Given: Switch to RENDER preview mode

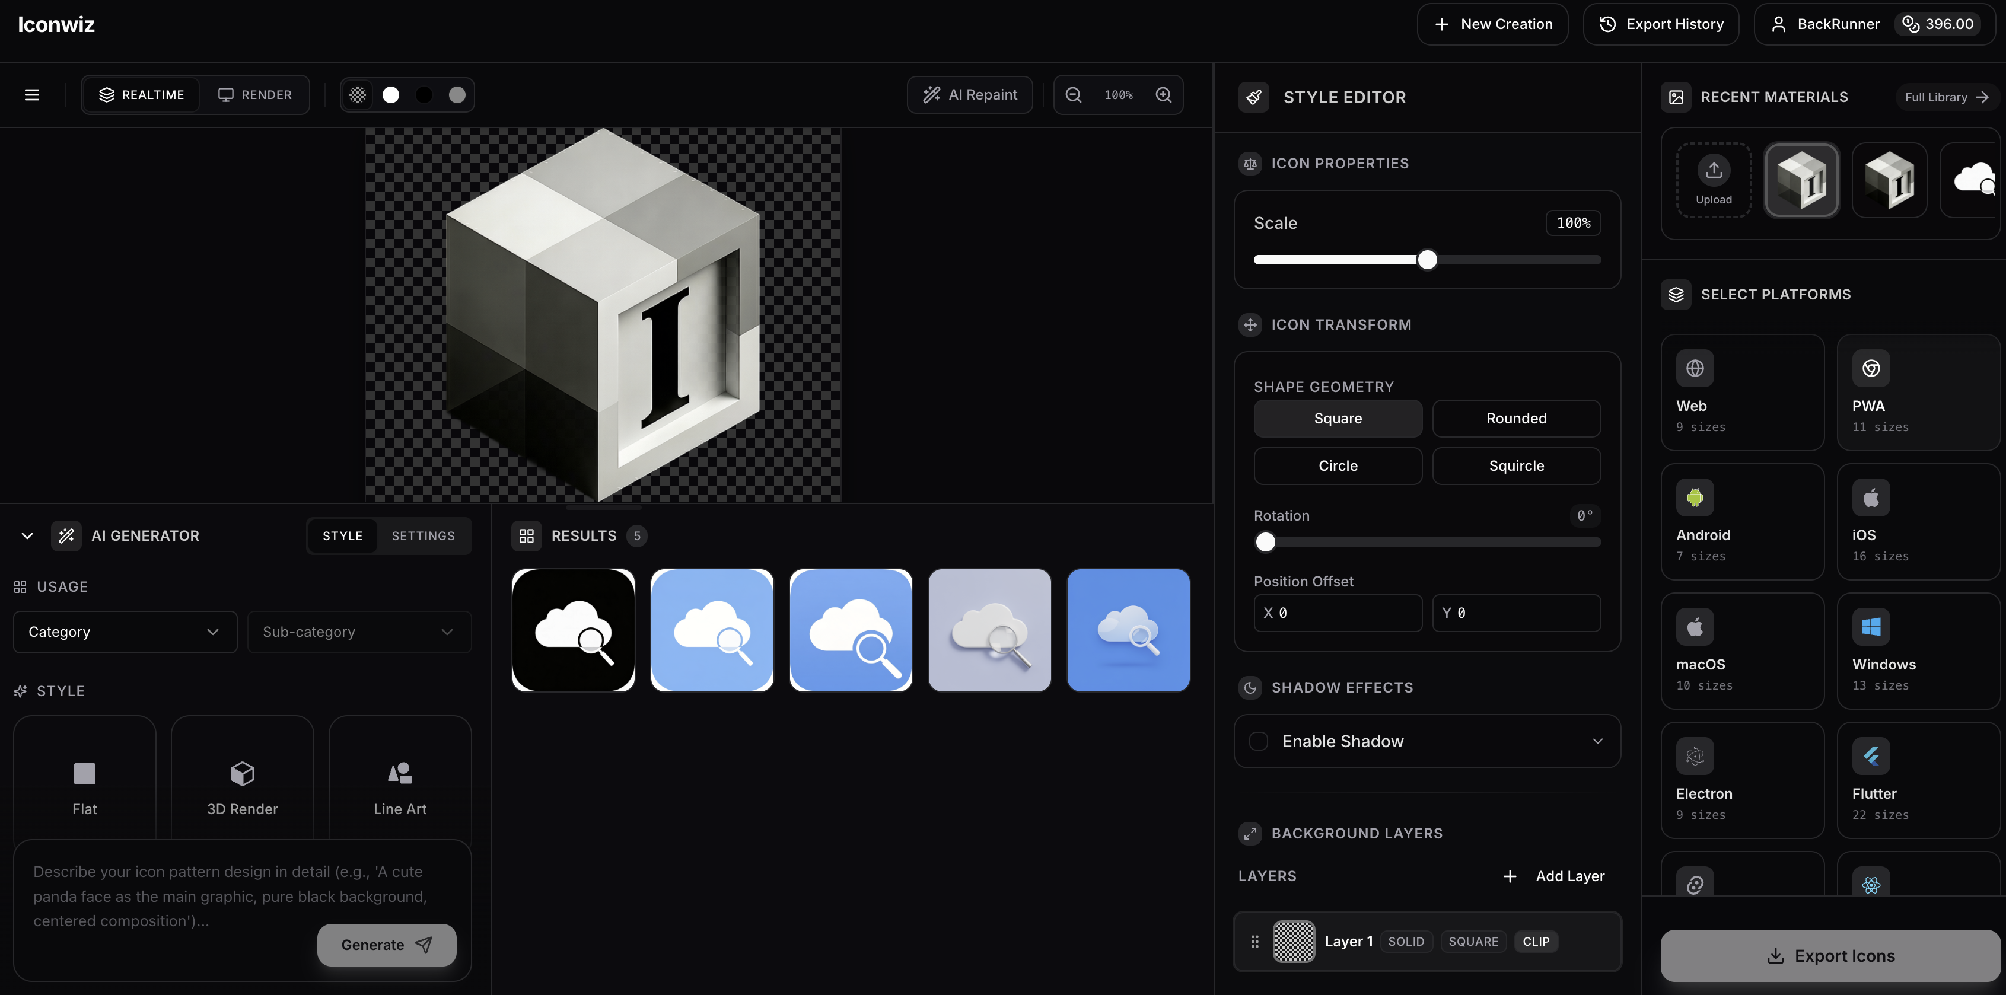Looking at the screenshot, I should click(x=256, y=94).
